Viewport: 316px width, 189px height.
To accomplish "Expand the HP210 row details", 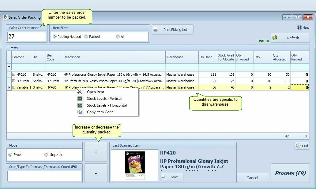I will click(x=13, y=75).
